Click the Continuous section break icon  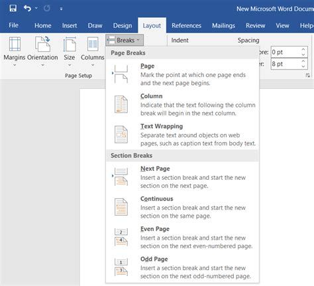tap(121, 207)
